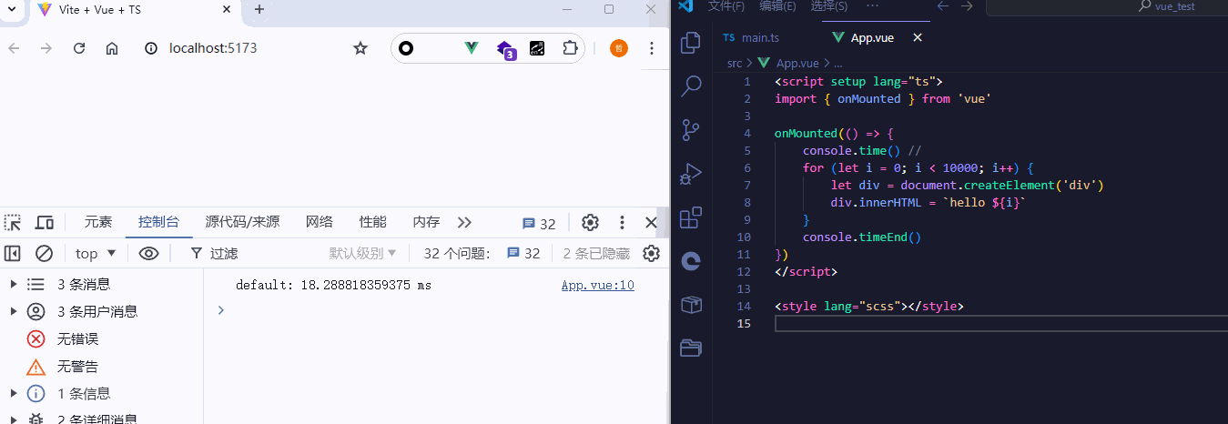
Task: Open the package box icon in activity bar
Action: click(x=691, y=304)
